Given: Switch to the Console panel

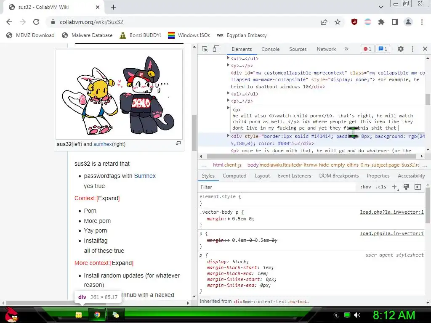Looking at the screenshot, I should tap(271, 49).
